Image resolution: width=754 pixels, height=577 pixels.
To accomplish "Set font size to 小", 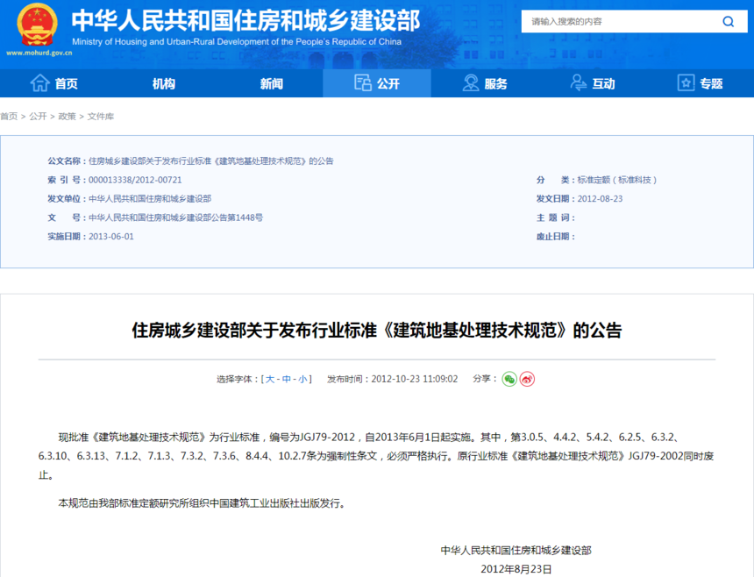I will [303, 380].
